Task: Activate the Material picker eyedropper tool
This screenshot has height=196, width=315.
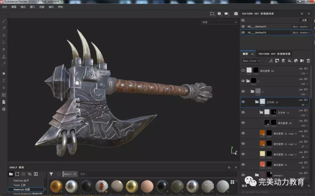Action: coord(4,63)
